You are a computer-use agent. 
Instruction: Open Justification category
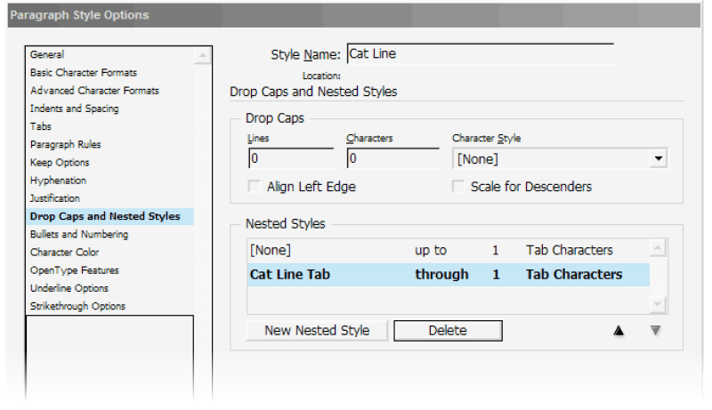(x=55, y=198)
